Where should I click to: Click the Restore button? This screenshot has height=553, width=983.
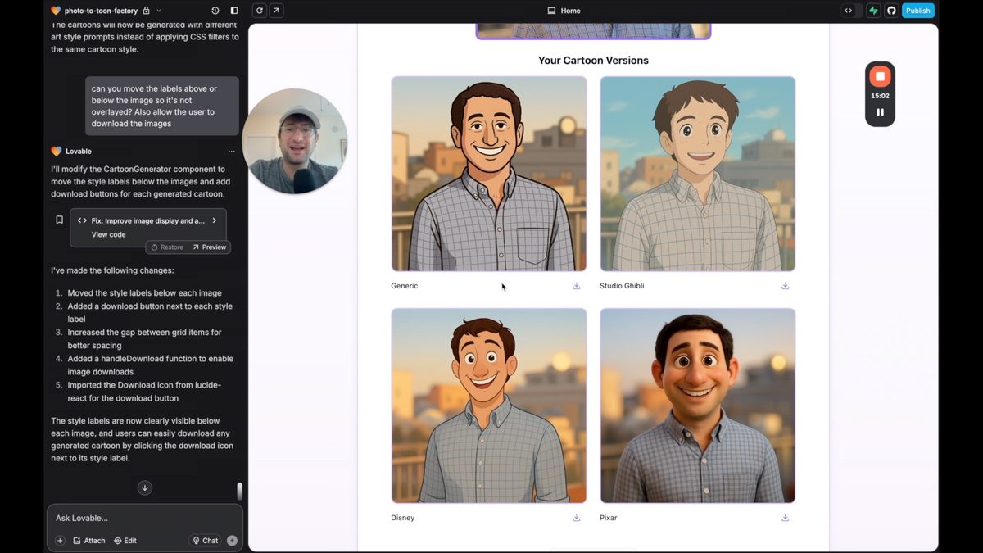coord(167,247)
